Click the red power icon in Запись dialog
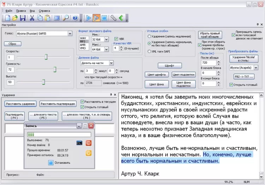Viewport: 265px width, 185px height. click(89, 143)
